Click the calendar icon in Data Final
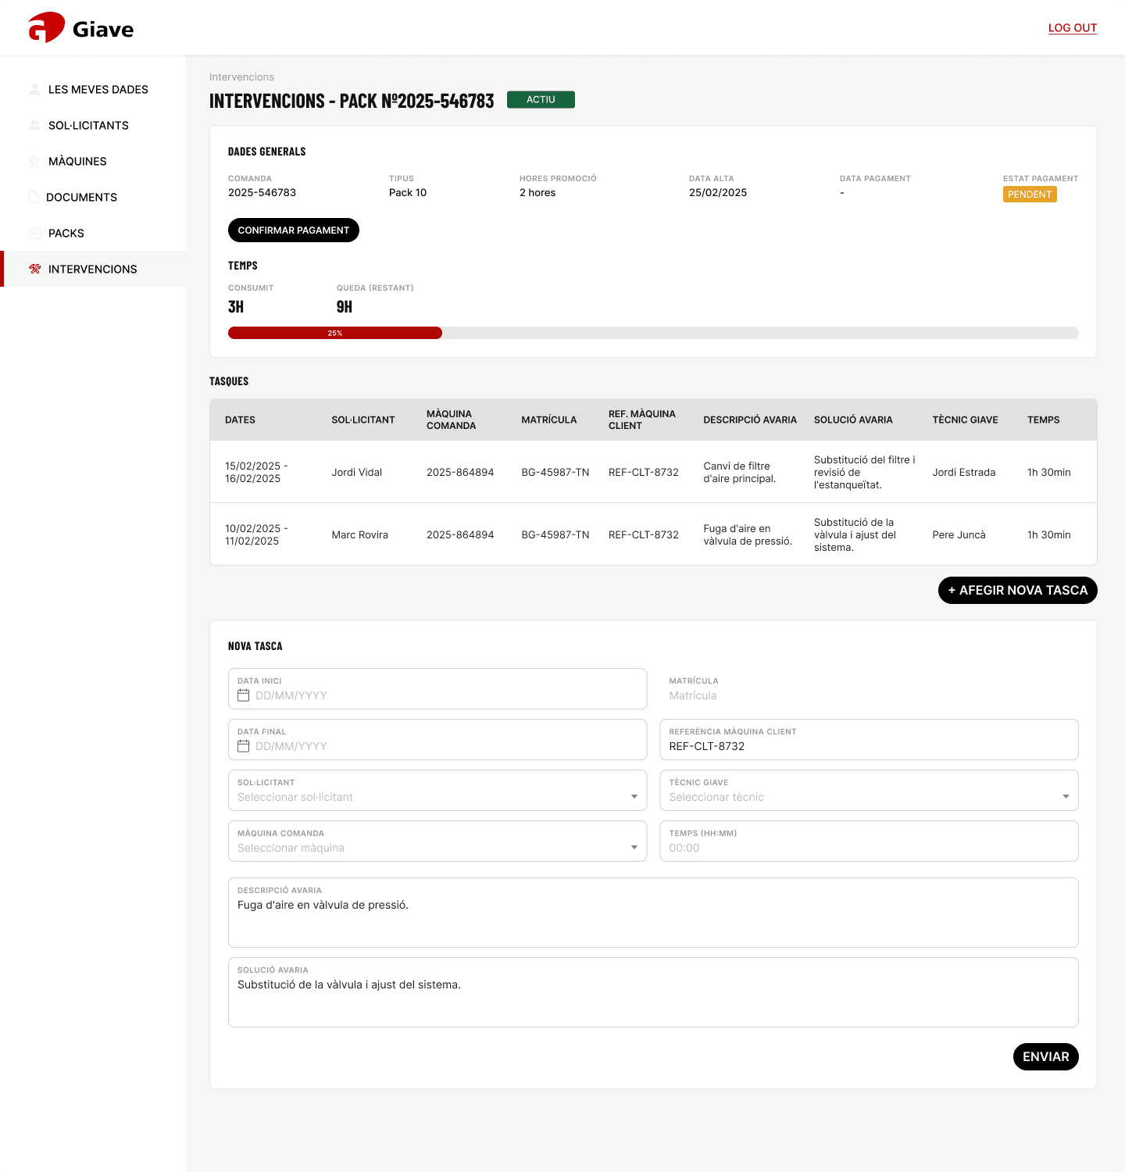The width and height of the screenshot is (1125, 1172). coord(244,746)
